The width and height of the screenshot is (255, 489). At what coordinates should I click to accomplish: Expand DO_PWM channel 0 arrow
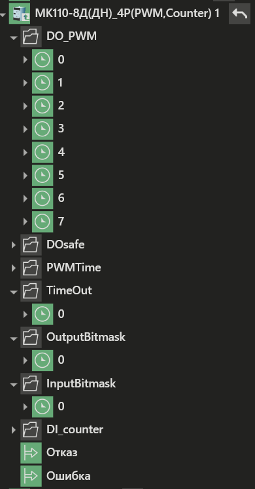point(25,60)
